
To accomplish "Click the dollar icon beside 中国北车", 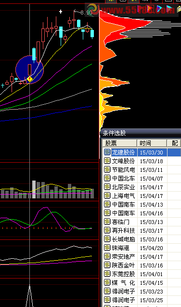I will (107, 178).
